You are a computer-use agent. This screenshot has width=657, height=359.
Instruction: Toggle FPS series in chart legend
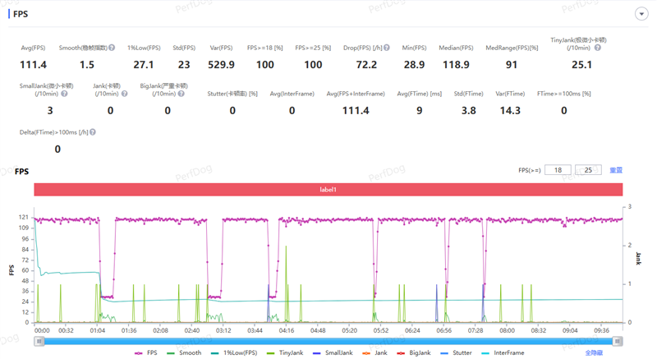147,352
